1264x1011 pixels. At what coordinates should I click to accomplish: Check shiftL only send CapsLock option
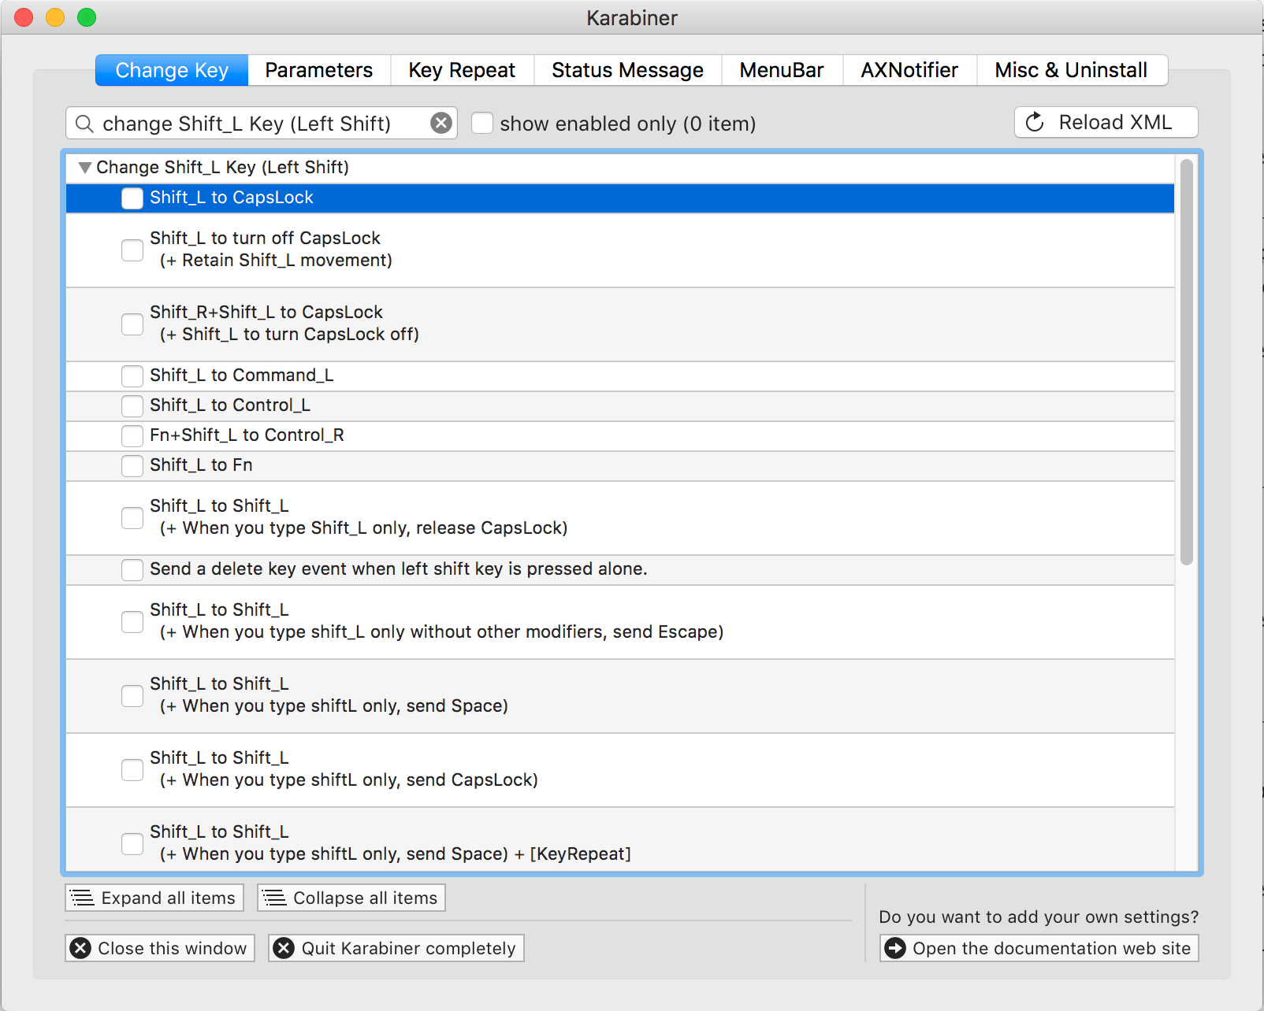coord(132,770)
